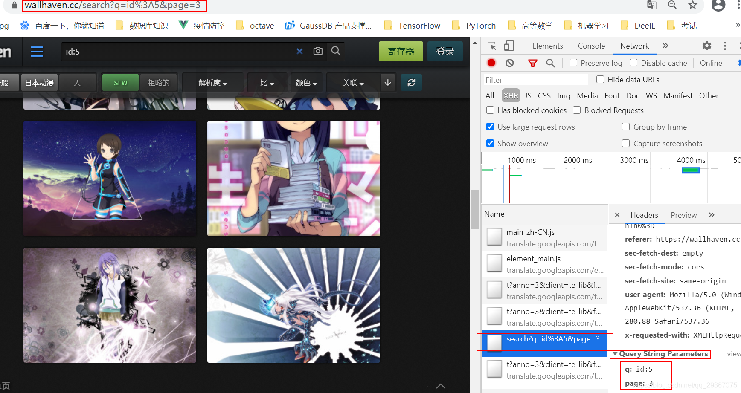
Task: Close the request details pane
Action: point(617,215)
